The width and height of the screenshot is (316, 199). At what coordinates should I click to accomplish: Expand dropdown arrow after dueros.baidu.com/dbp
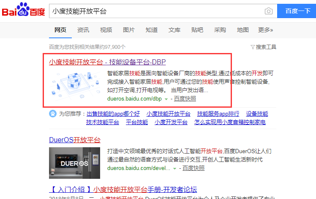click(166, 99)
